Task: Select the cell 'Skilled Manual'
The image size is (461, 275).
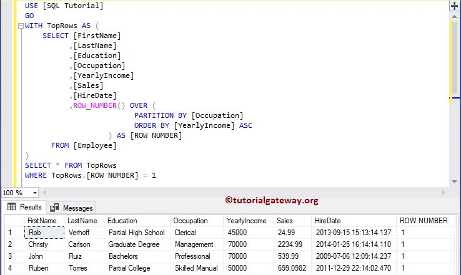Action: pyautogui.click(x=197, y=268)
